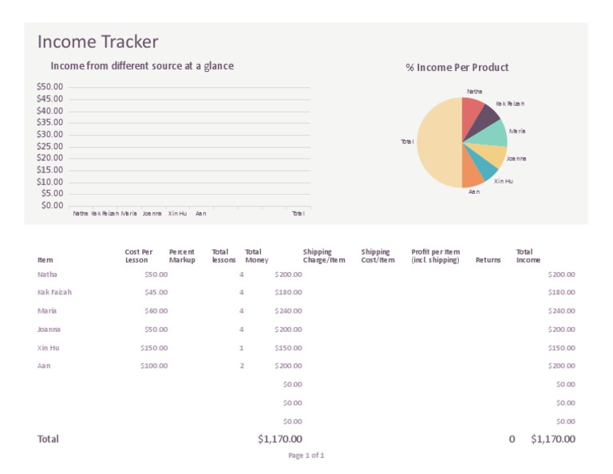Select the $150.00 Total Income cell for Xin Hu
The image size is (613, 474).
tap(561, 348)
